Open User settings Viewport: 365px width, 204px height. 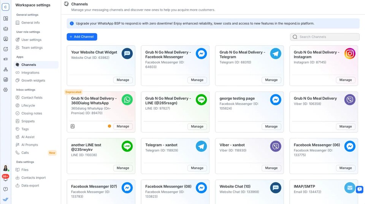coord(36,40)
